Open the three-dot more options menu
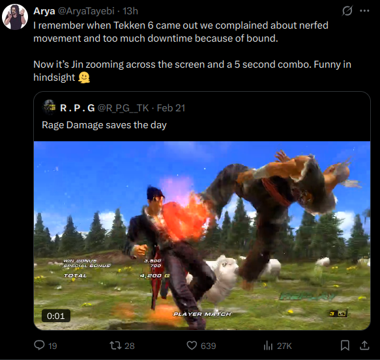Image resolution: width=380 pixels, height=360 pixels. pyautogui.click(x=364, y=11)
